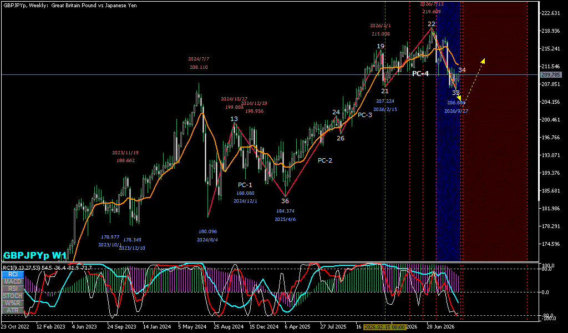
Task: Select the PC-4 chart label
Action: 420,74
